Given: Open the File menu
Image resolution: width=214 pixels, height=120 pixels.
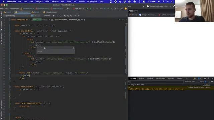Looking at the screenshot, I should (x=20, y=1).
